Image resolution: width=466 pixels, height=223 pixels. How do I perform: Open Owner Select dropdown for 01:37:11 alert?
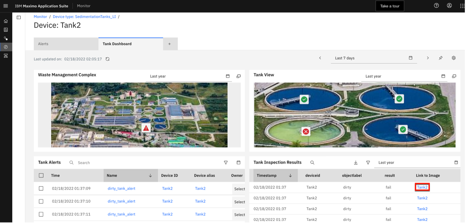tap(239, 215)
